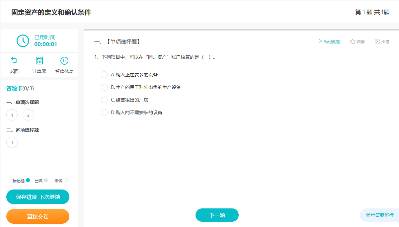The width and height of the screenshot is (399, 227).
Task: Click the clock timer icon
Action: tap(23, 40)
